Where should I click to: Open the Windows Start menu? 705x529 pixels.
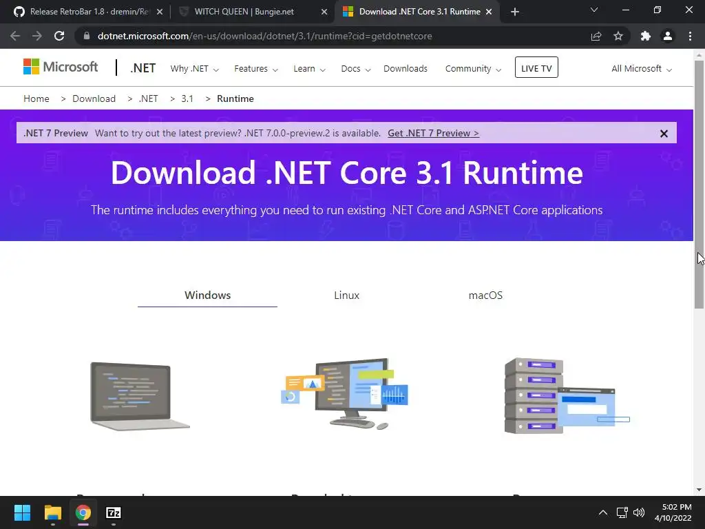click(x=22, y=512)
